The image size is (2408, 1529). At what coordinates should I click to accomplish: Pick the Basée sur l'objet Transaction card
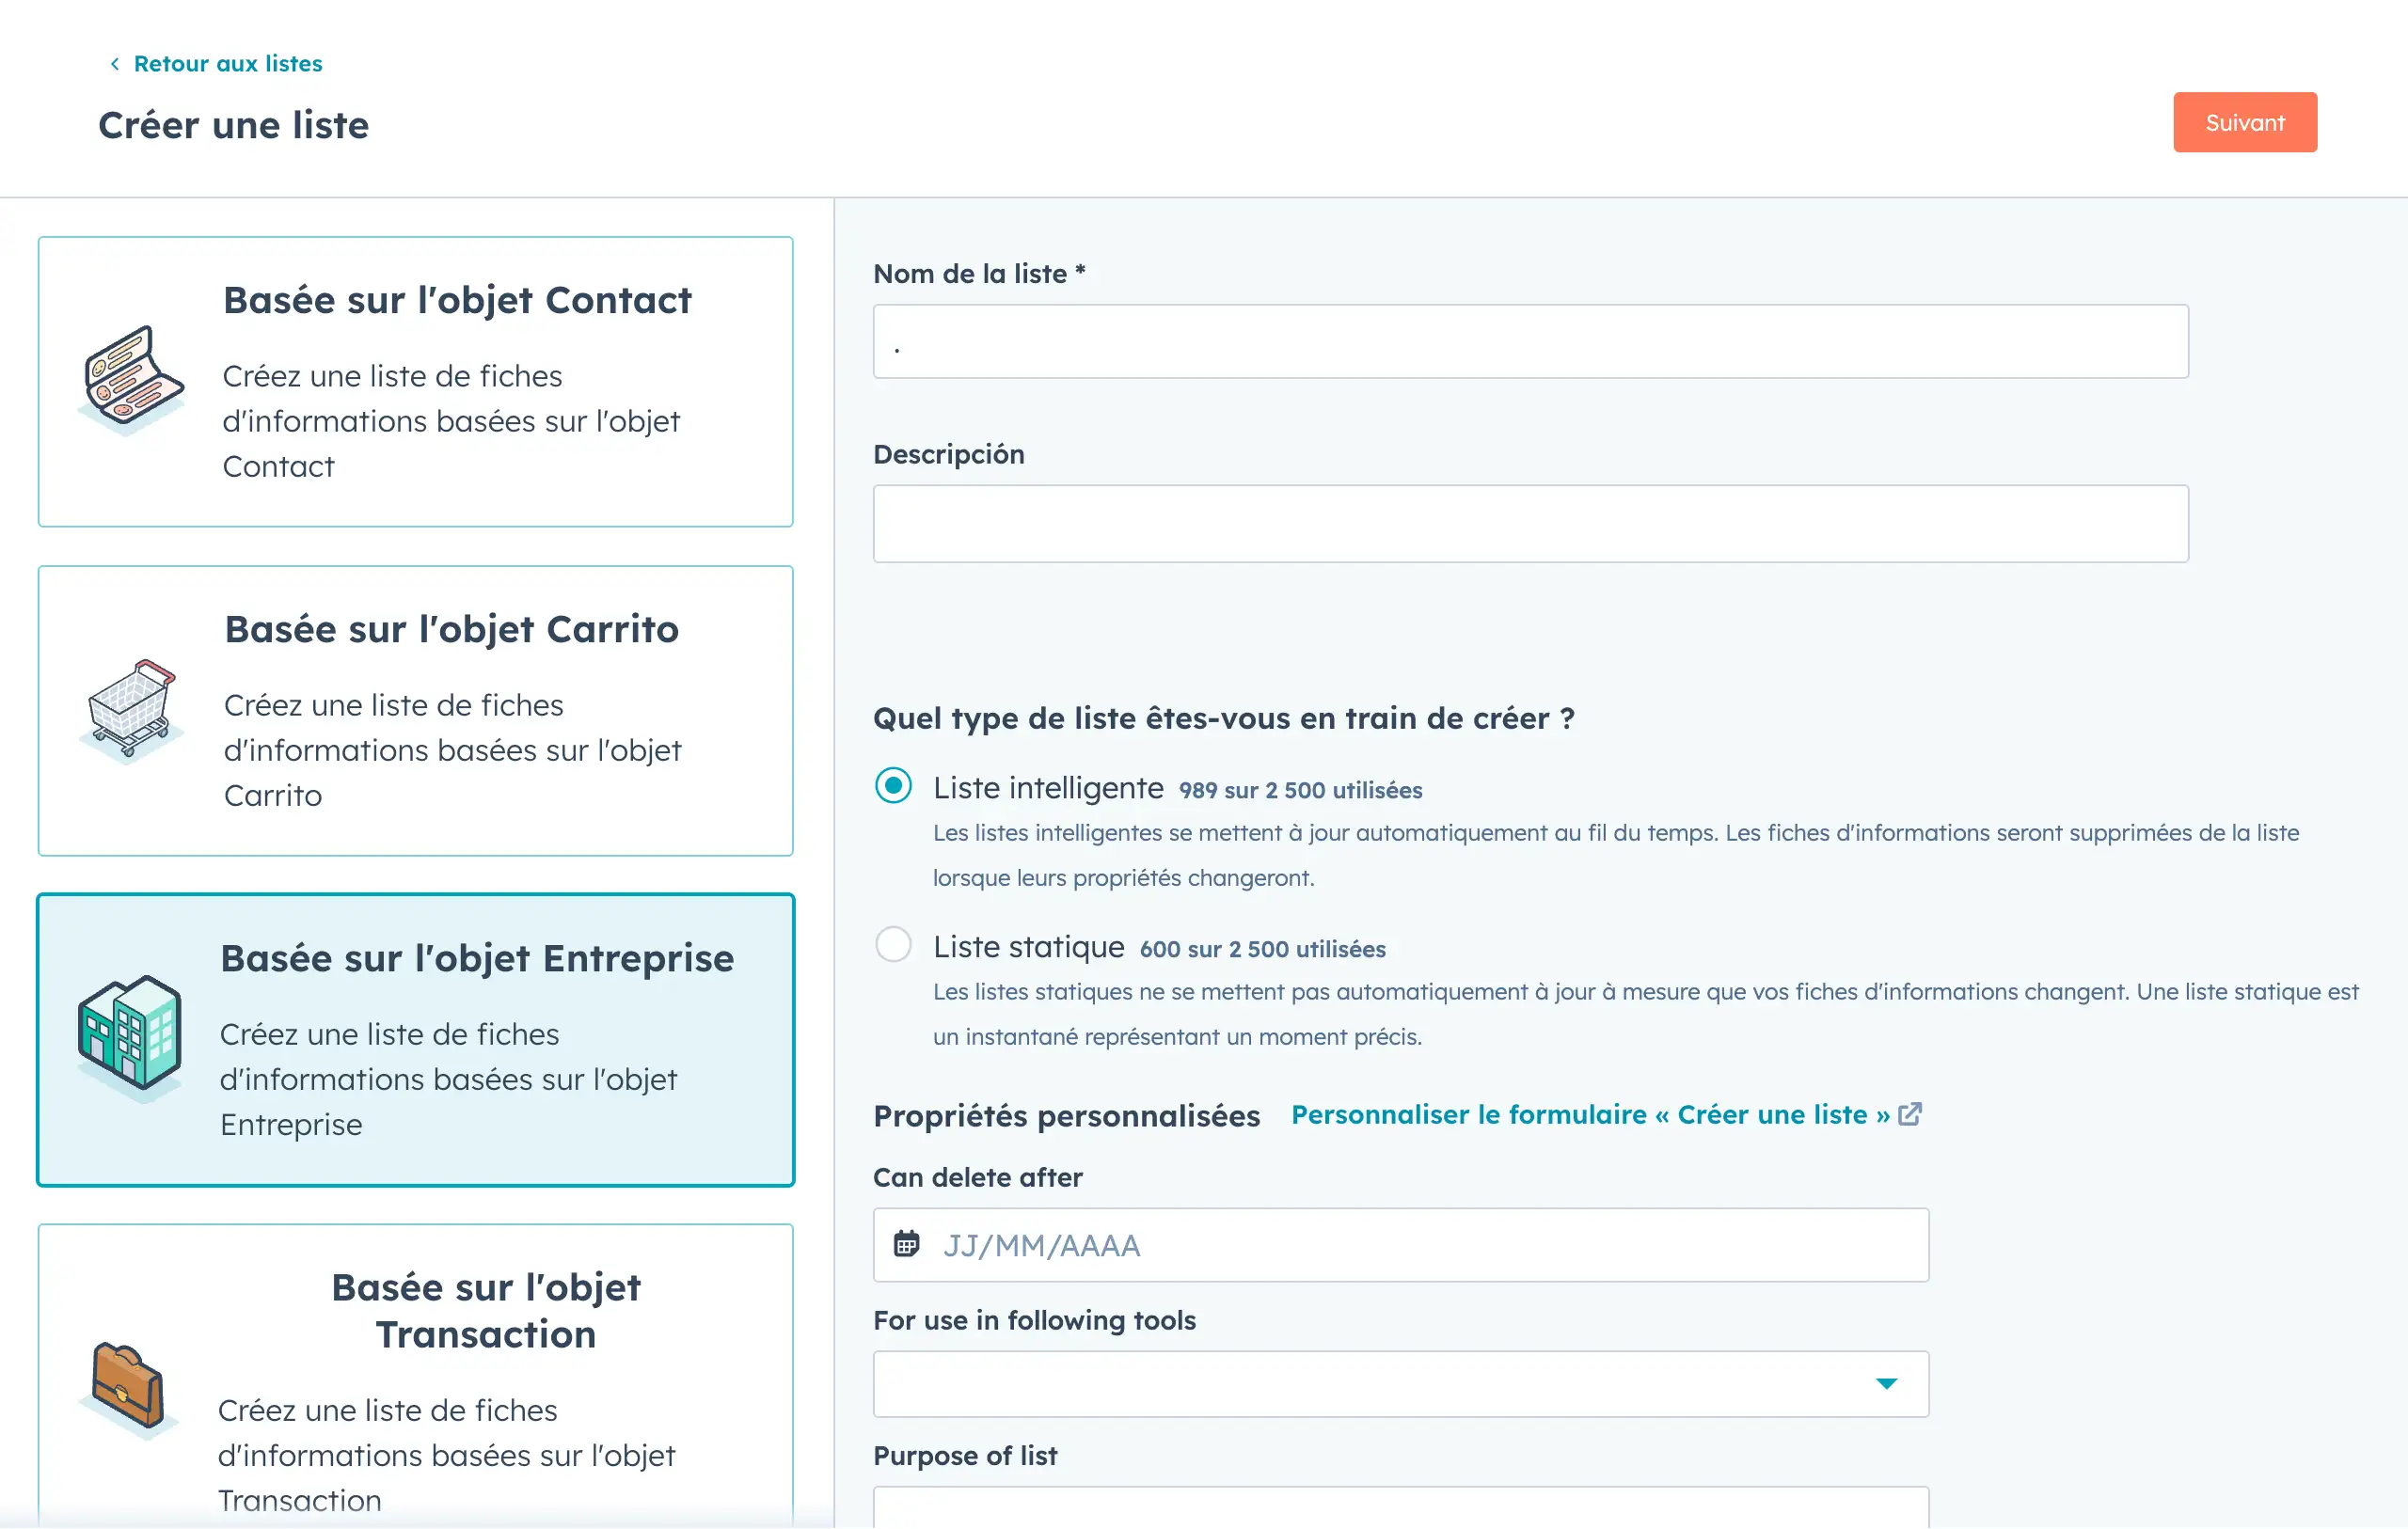[x=416, y=1380]
